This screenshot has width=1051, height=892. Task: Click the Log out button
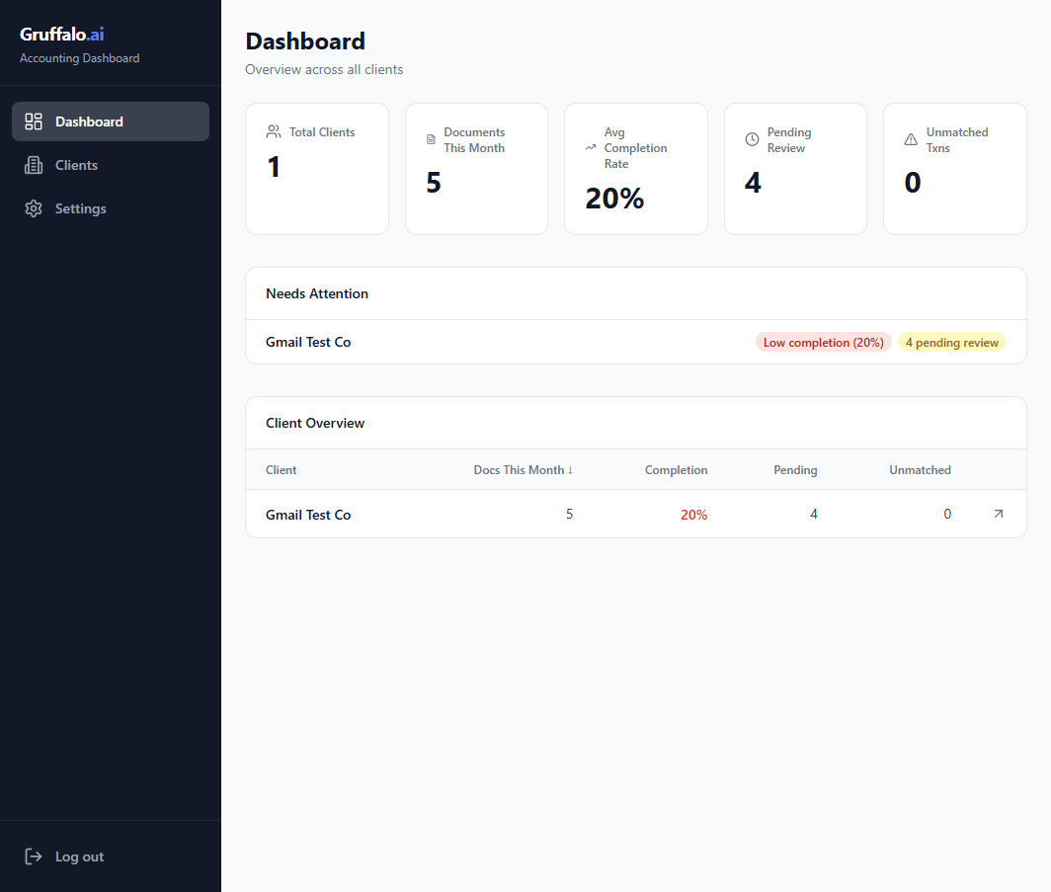(x=79, y=856)
